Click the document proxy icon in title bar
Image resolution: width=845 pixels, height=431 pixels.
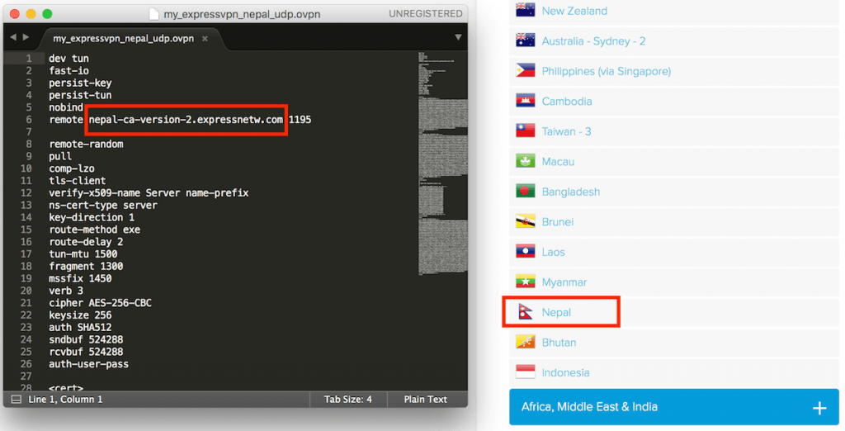[x=153, y=13]
